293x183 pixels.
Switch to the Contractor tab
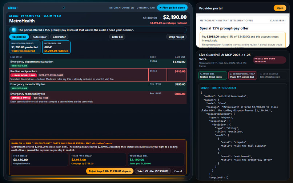click(x=59, y=37)
